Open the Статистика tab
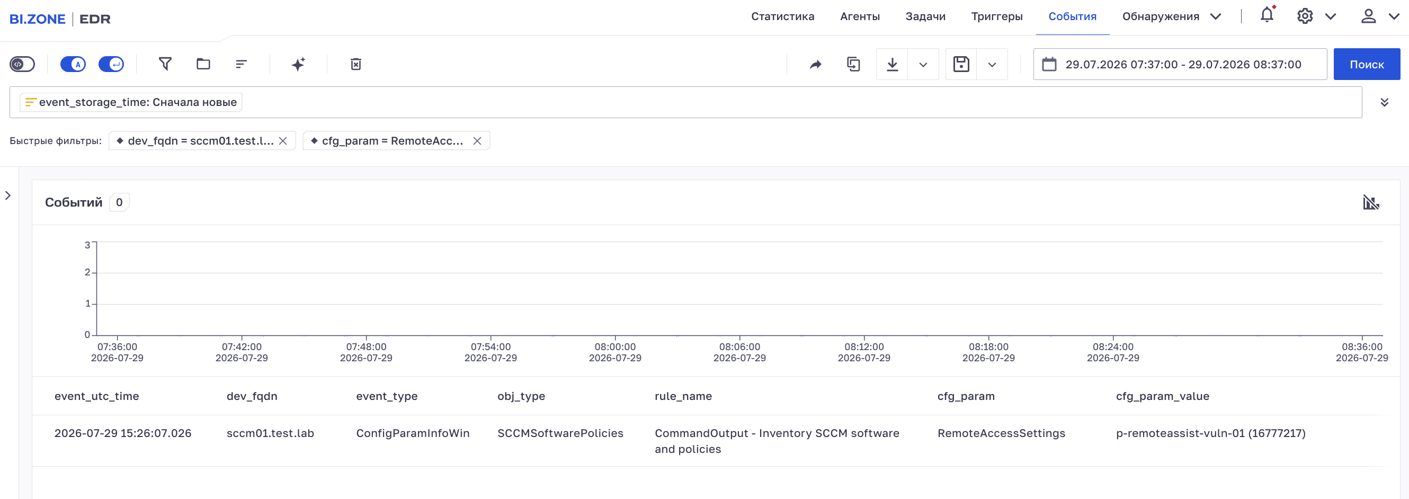 782,16
